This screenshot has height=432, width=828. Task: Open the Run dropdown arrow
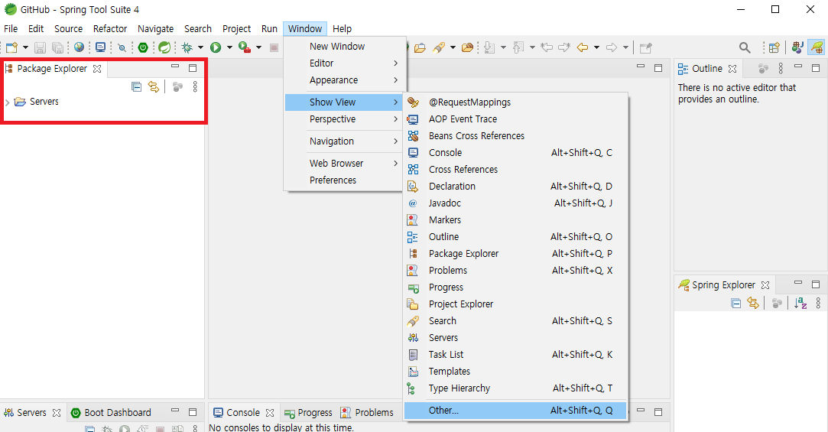229,47
